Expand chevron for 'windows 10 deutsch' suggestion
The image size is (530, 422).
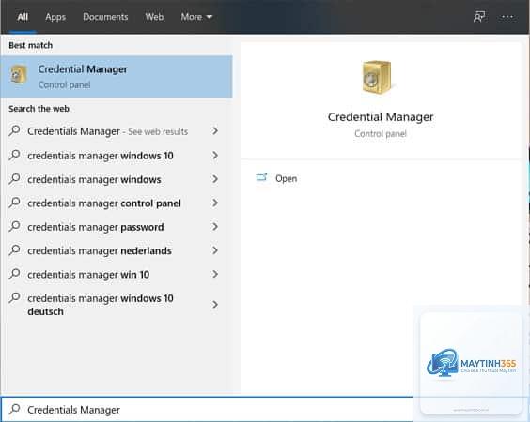215,305
